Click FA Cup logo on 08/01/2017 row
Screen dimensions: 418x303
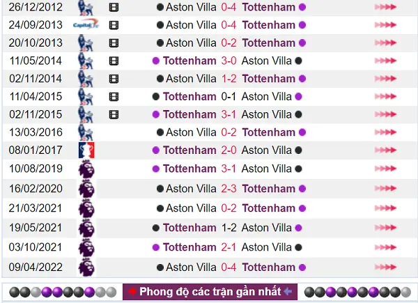tap(86, 150)
